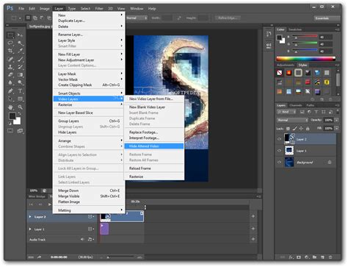Choose New Blank Video Layer
Viewport: 348px width, 267px height.
click(x=147, y=107)
